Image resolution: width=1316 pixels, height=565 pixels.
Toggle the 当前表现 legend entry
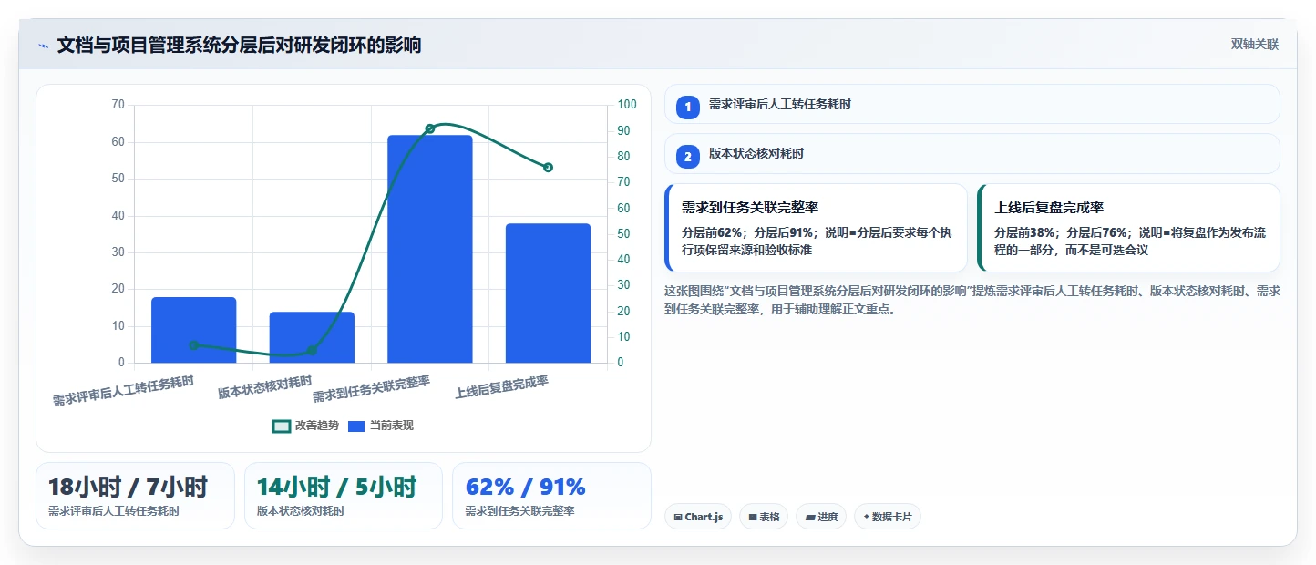(381, 426)
